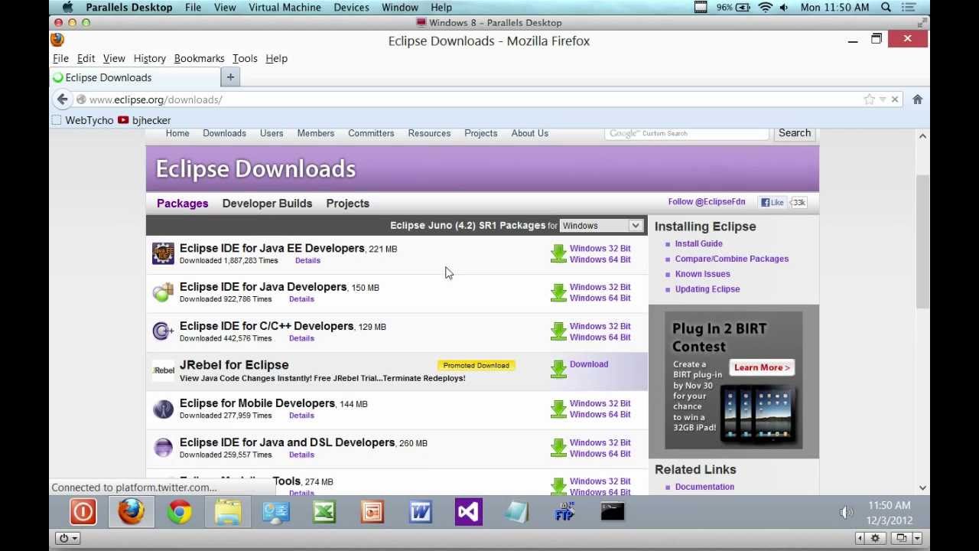Screen dimensions: 979x551
Task: Click scrollbar down arrow
Action: click(x=922, y=487)
